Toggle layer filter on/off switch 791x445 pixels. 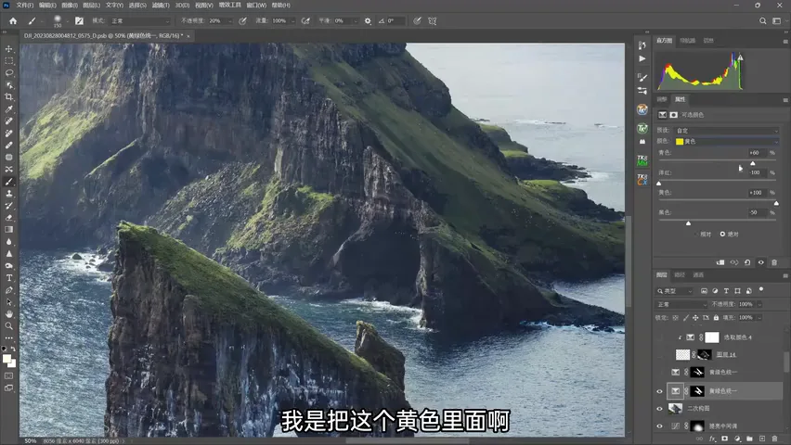pos(761,290)
